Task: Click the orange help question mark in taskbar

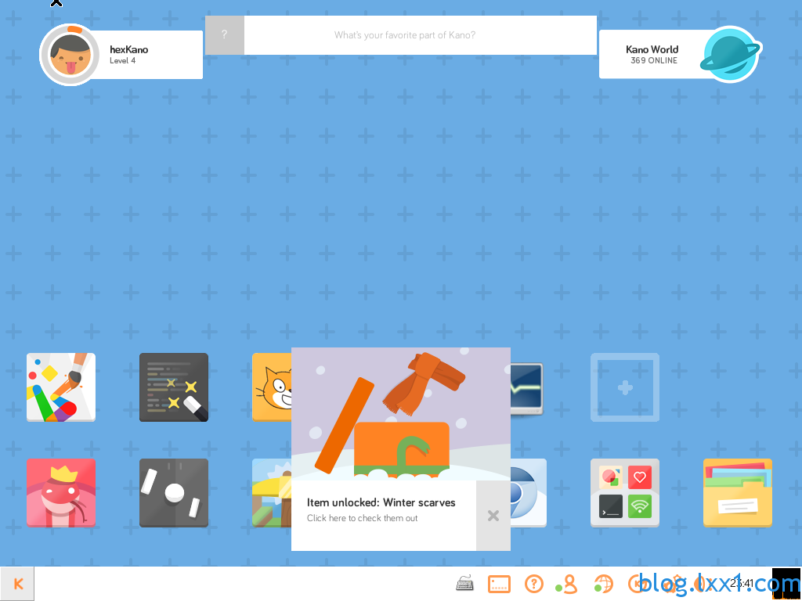Action: click(x=534, y=584)
